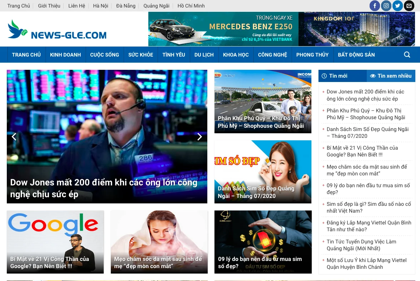420x281 pixels.
Task: Advance slider with the right arrow
Action: tap(199, 137)
